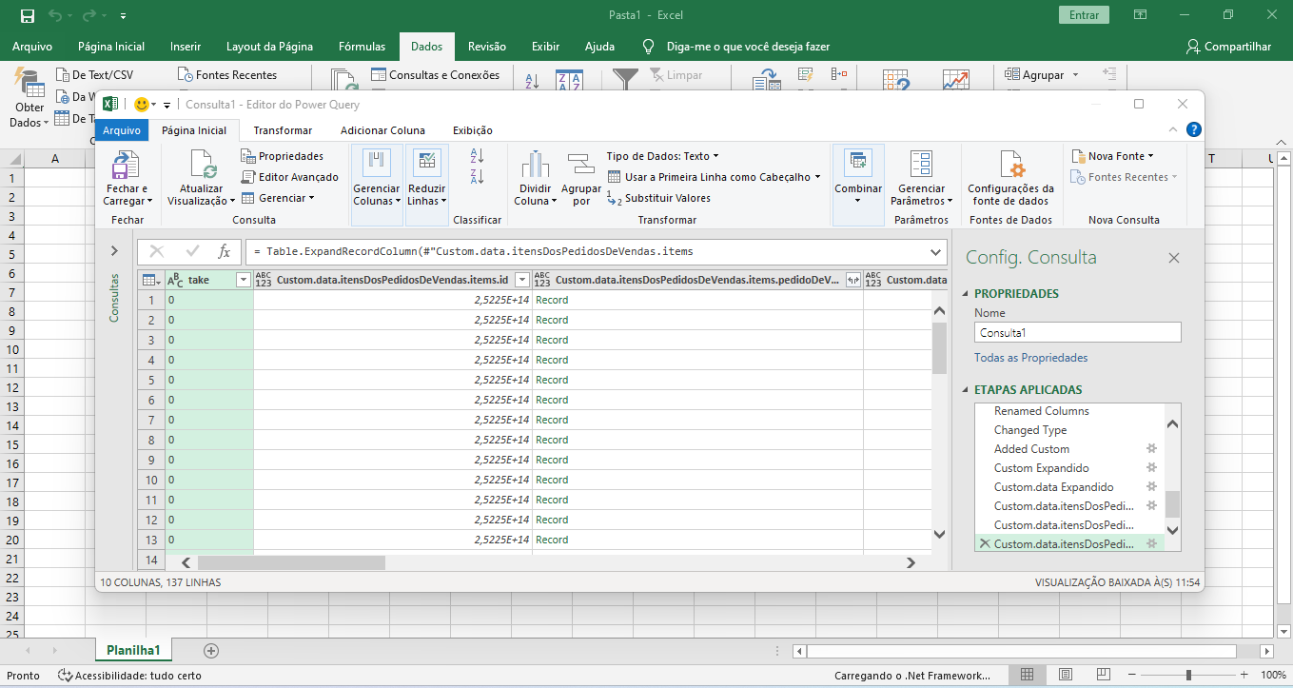Click the Todas as Propriedades link
The height and width of the screenshot is (688, 1293).
click(x=1030, y=358)
